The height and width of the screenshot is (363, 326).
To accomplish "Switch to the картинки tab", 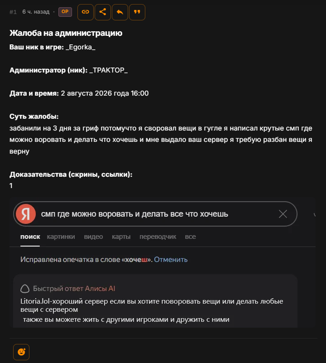I will [61, 237].
